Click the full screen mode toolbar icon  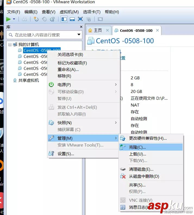80,19
